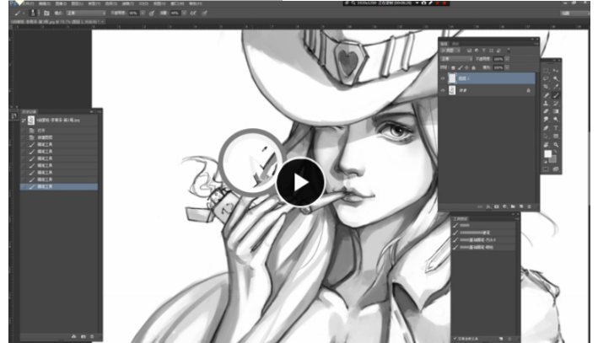598x343 pixels.
Task: Toggle Quick Mask mode in toolbox
Action: [x=546, y=169]
